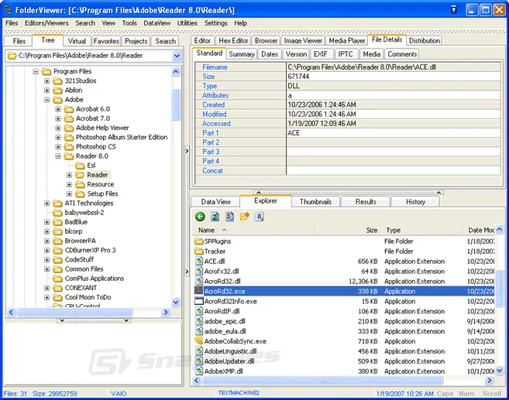
Task: Sort the file list by Name column
Action: pos(253,230)
